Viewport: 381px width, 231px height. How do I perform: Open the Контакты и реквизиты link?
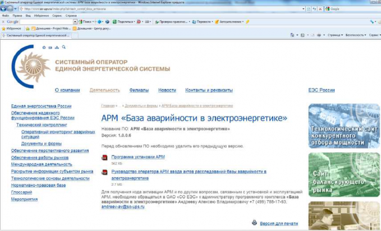tap(209, 90)
